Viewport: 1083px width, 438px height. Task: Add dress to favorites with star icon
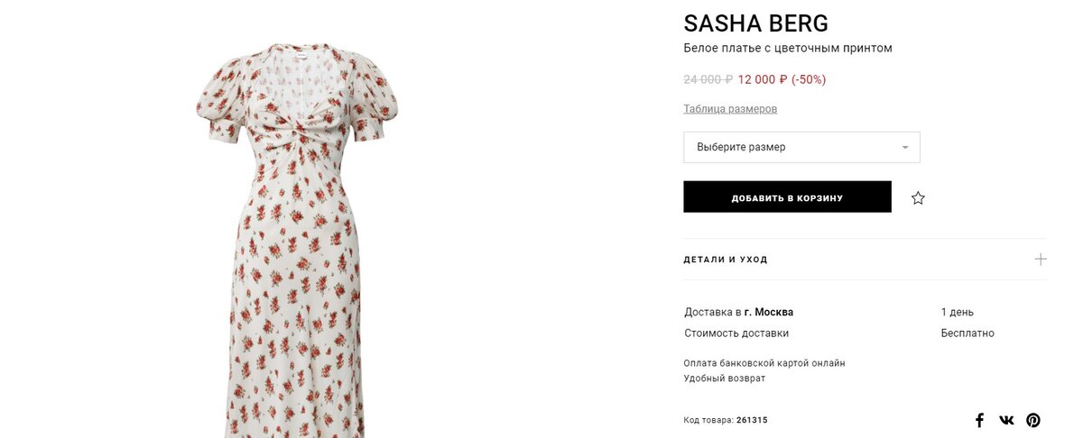(x=918, y=197)
